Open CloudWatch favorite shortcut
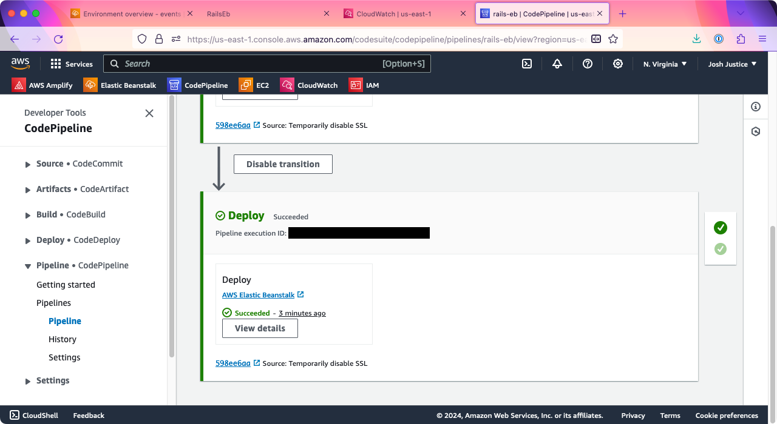 tap(309, 85)
